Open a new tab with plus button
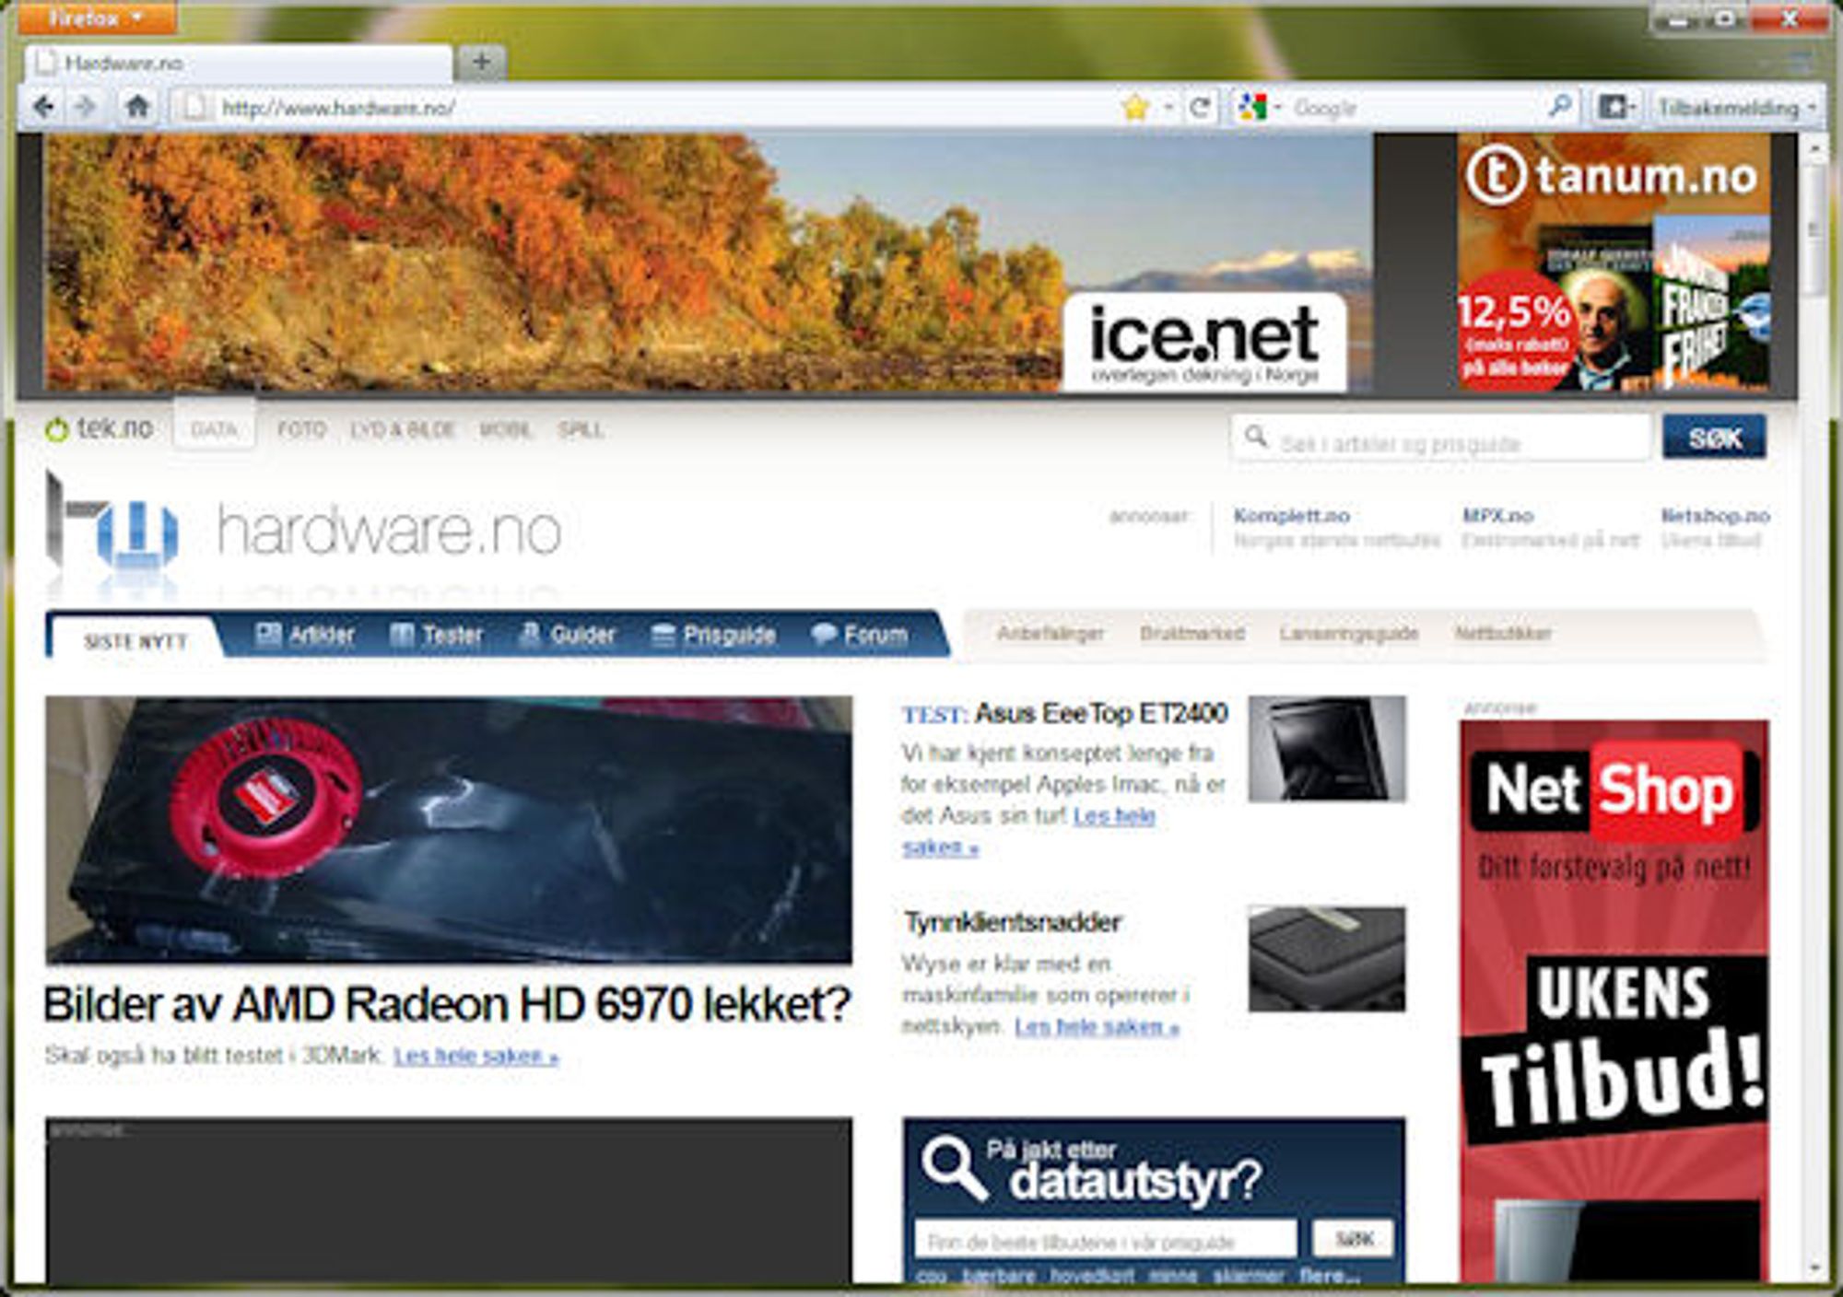The image size is (1843, 1297). [480, 63]
